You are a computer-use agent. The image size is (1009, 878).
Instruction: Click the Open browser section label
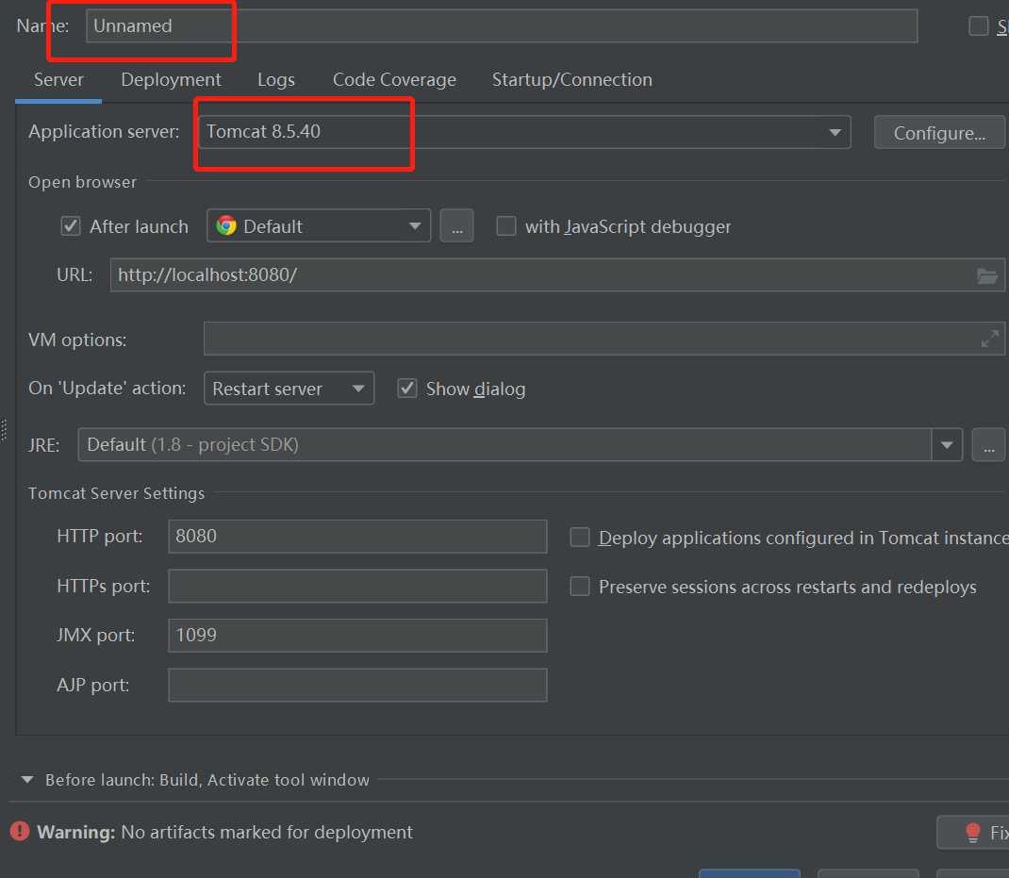82,182
